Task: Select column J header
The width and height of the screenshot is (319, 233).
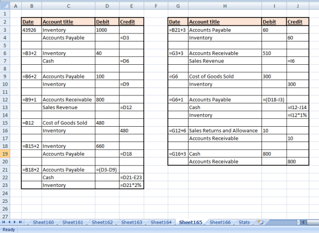Action: pyautogui.click(x=297, y=6)
